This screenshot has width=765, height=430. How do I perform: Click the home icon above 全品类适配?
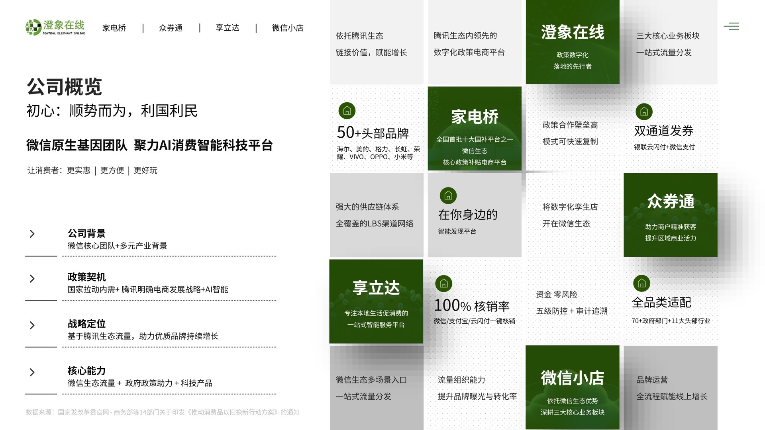(641, 283)
